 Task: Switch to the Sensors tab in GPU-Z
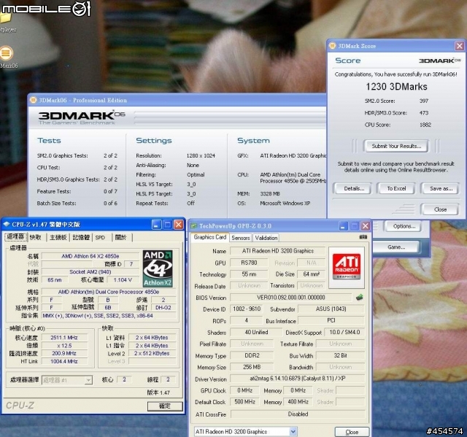point(241,238)
